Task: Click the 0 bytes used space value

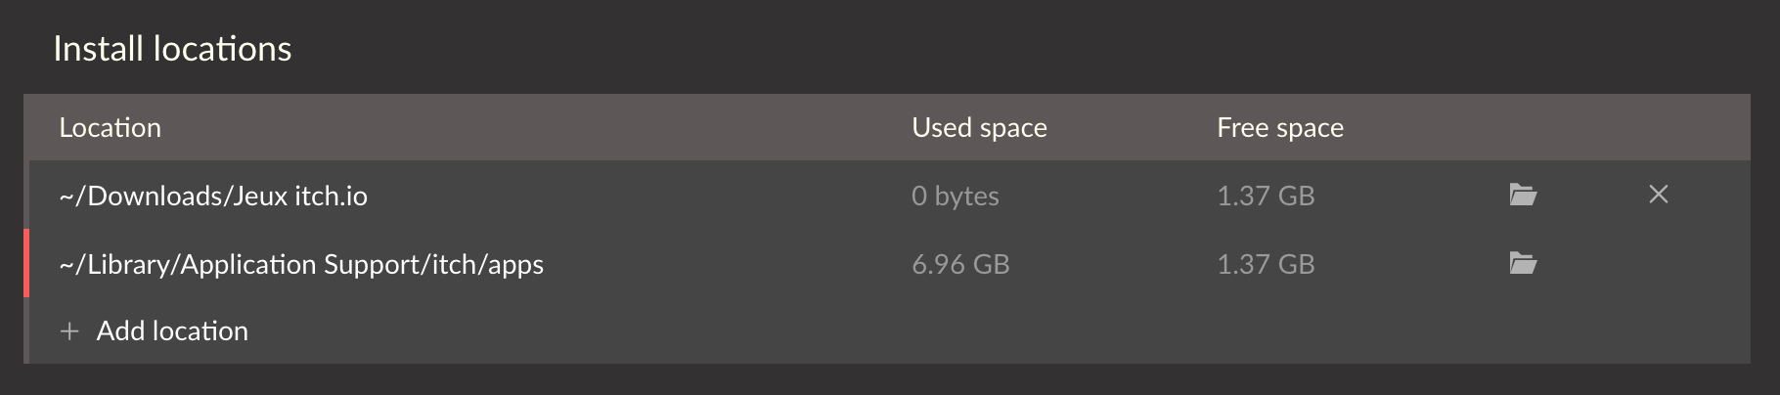Action: (956, 196)
